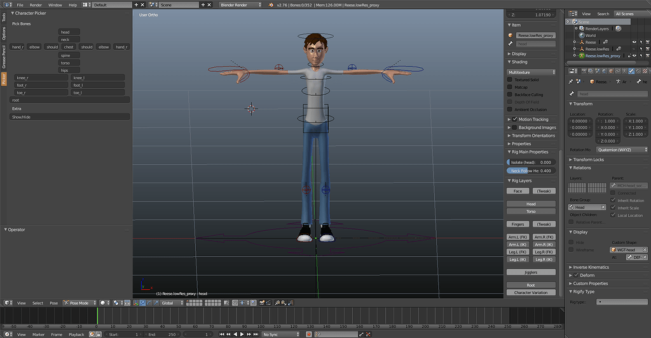The height and width of the screenshot is (338, 651).
Task: Select the Rotate manipulator arc icon
Action: click(149, 302)
